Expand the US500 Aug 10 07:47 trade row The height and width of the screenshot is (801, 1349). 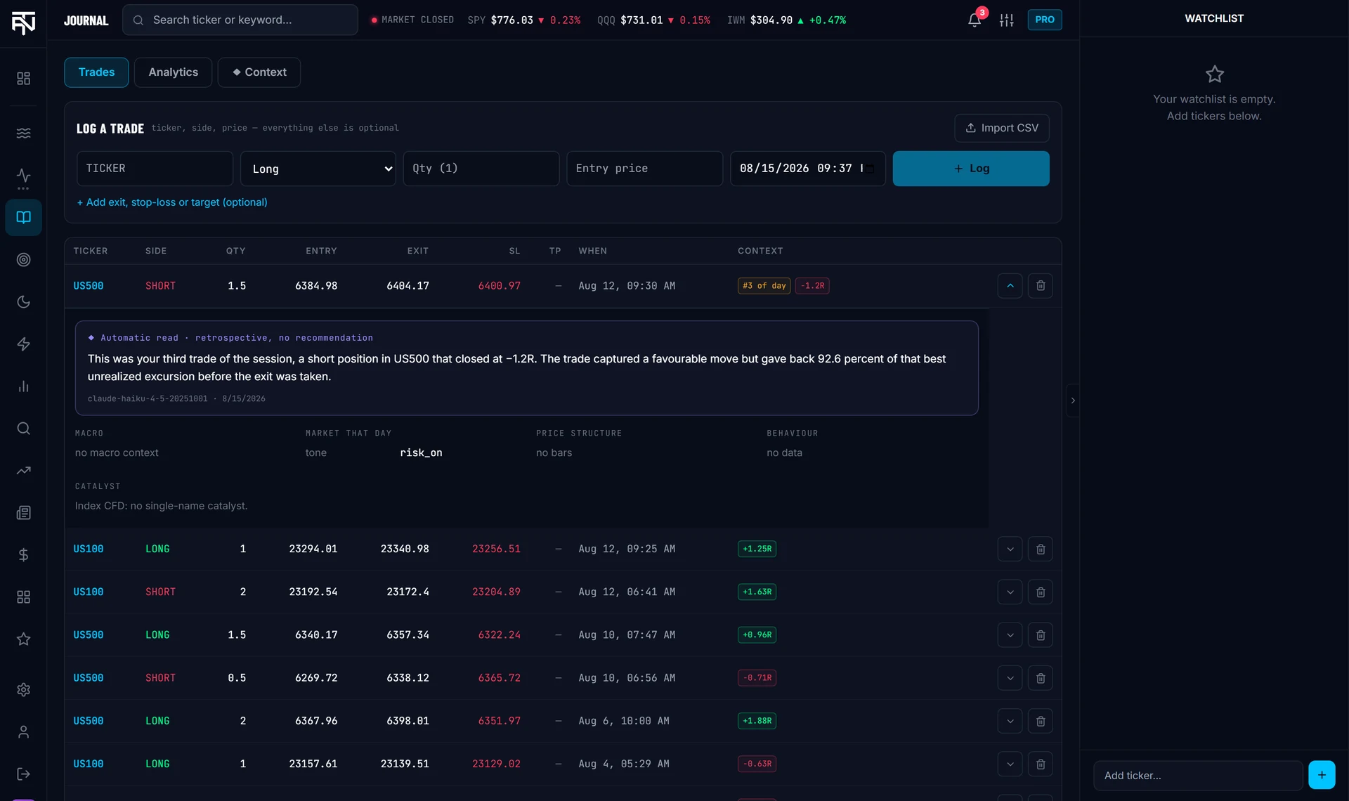coord(1010,635)
